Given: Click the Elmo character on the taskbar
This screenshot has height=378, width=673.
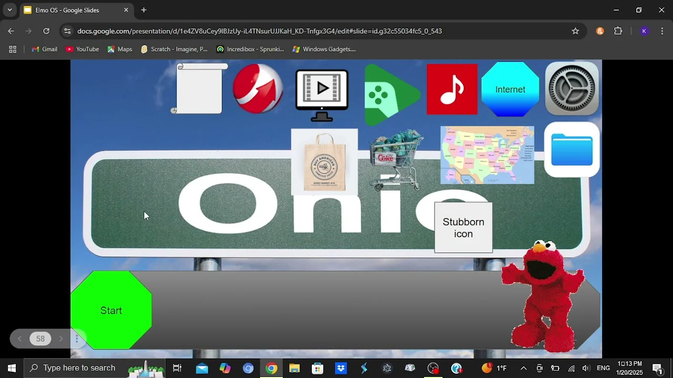Looking at the screenshot, I should (x=543, y=297).
